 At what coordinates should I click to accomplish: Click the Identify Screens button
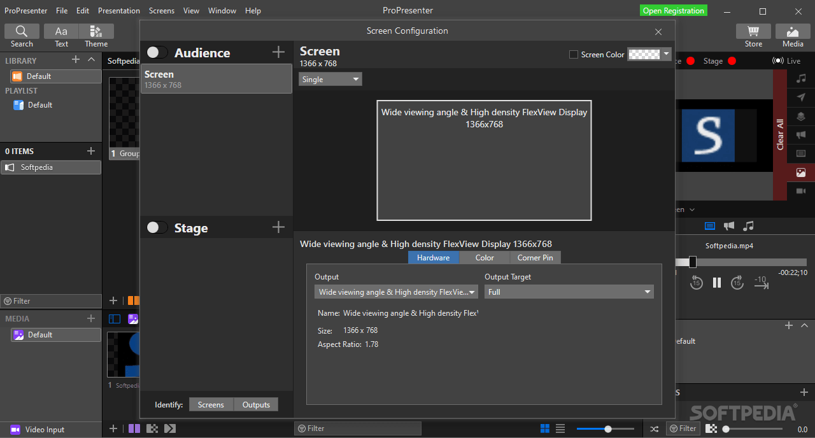click(211, 404)
